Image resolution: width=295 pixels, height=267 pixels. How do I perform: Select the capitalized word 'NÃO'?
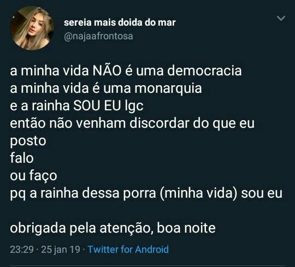click(107, 70)
